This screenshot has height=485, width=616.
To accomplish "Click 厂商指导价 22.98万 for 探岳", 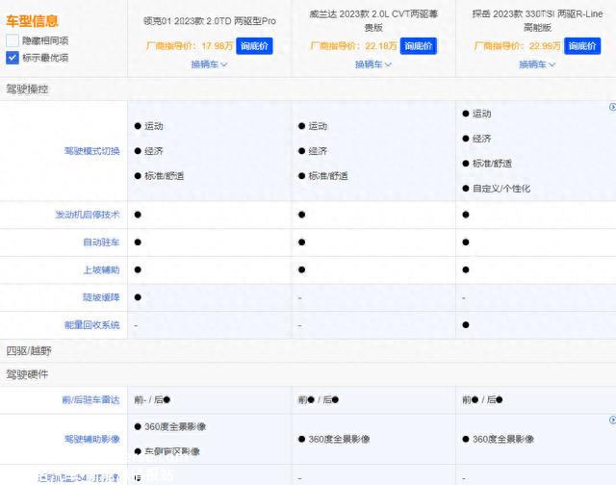I will (x=518, y=46).
